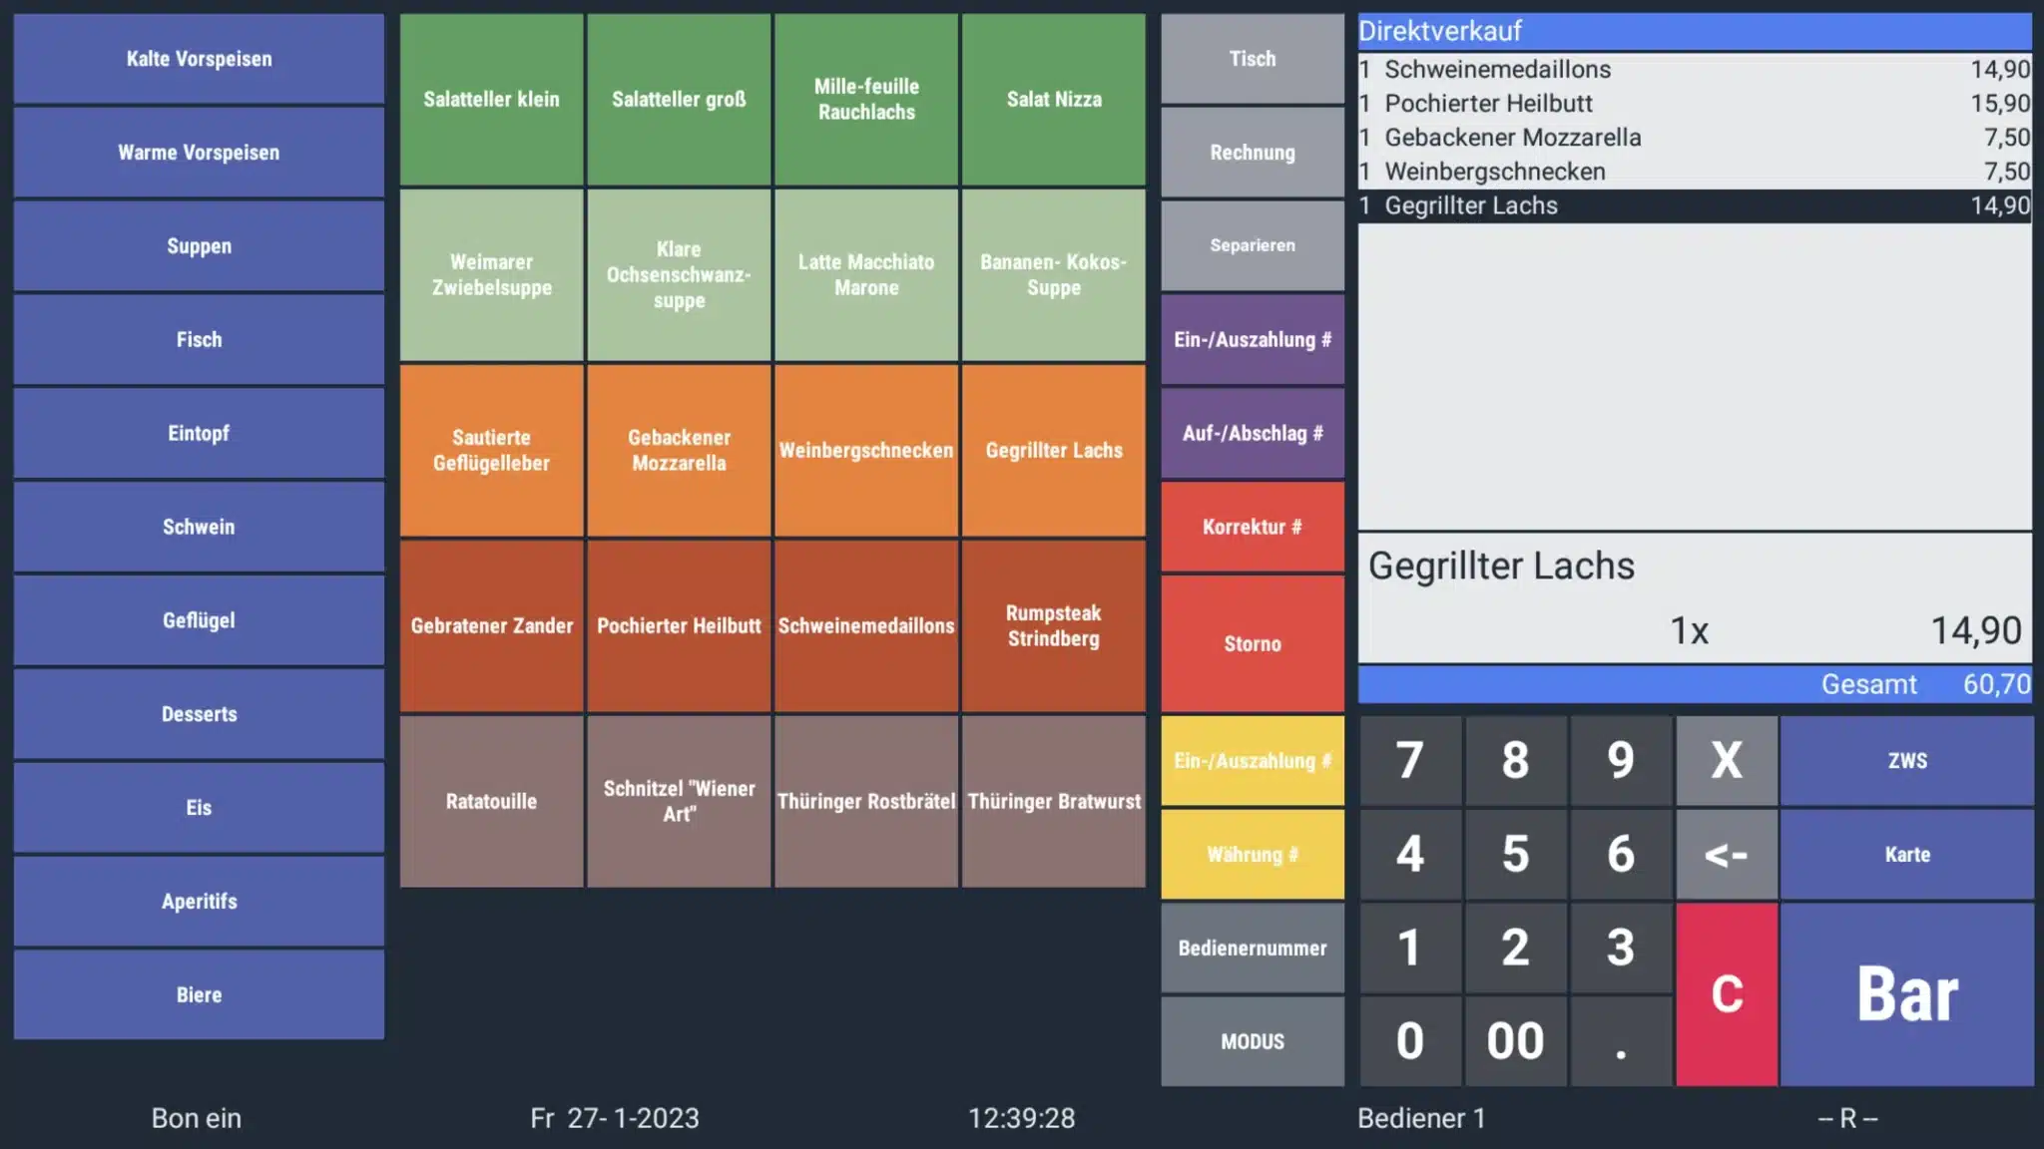Toggle MODUS operating mode

(x=1251, y=1041)
